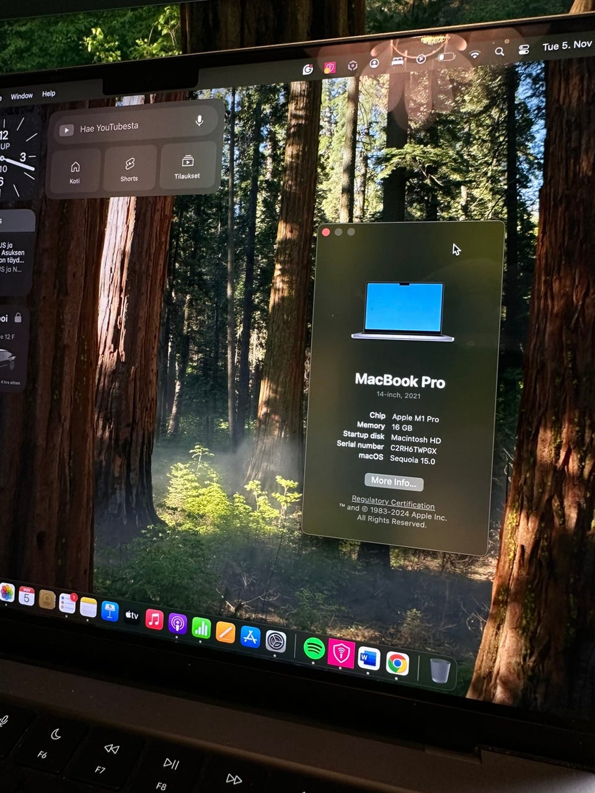The height and width of the screenshot is (793, 595).
Task: Launch Microsoft Word from the Dock
Action: (369, 659)
